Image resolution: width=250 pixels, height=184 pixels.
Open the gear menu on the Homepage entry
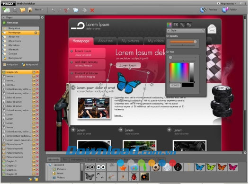tap(36, 33)
